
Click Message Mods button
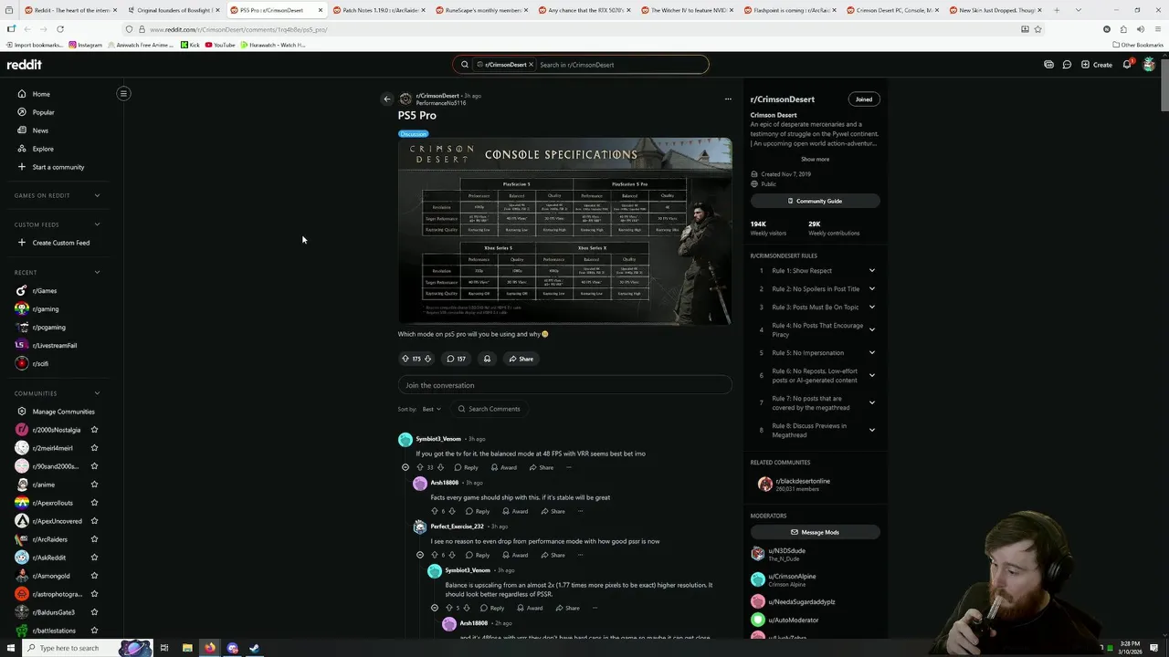pyautogui.click(x=816, y=532)
